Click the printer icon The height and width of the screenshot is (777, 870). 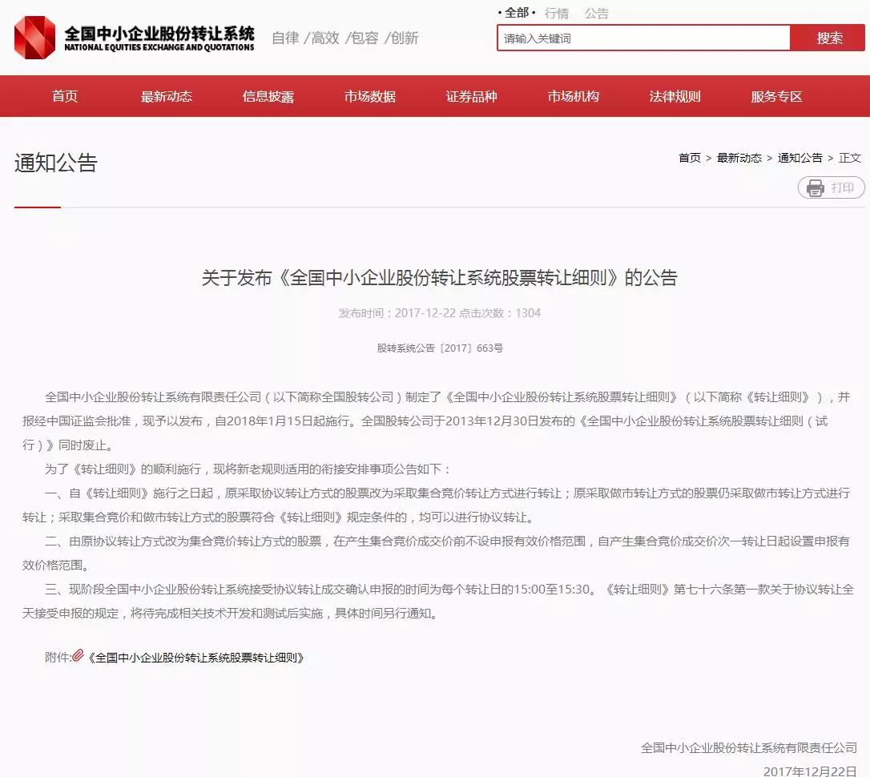click(815, 188)
